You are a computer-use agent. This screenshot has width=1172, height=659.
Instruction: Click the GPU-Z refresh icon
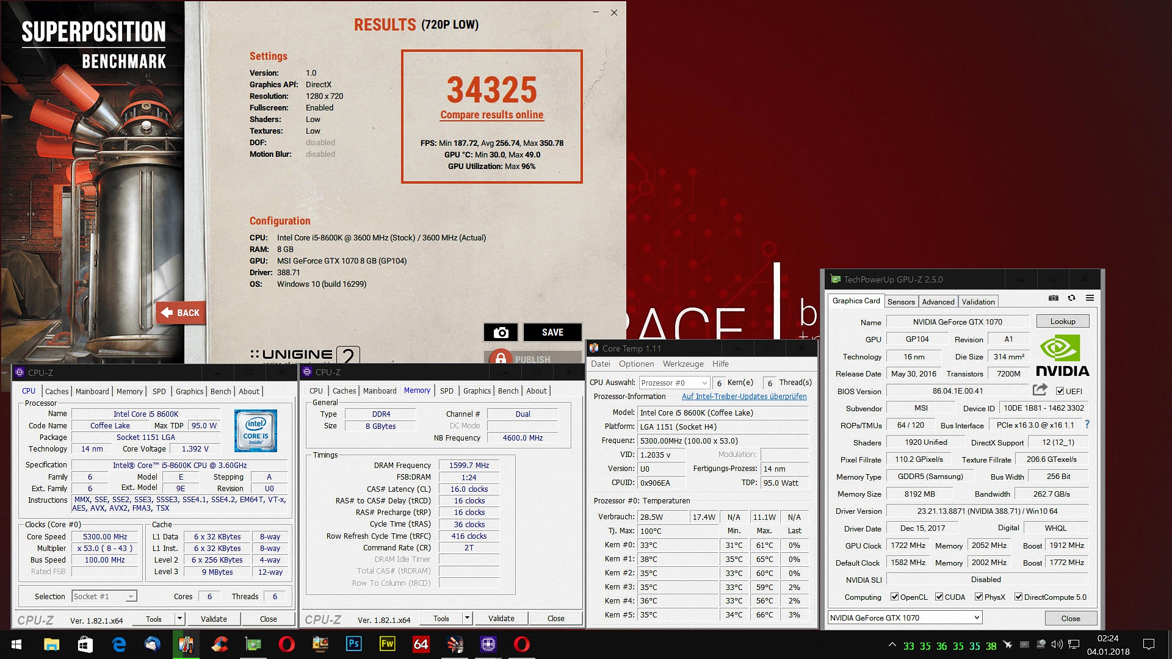[x=1071, y=298]
